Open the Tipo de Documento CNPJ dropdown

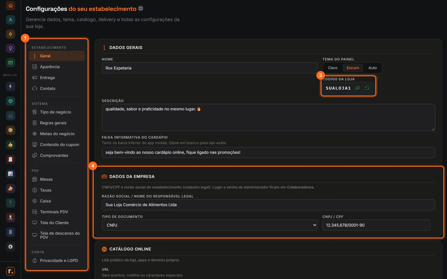click(210, 225)
